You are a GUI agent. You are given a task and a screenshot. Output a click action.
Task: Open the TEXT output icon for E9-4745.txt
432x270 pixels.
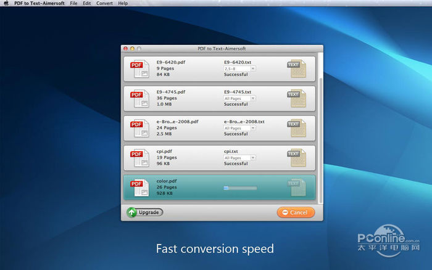pyautogui.click(x=297, y=98)
